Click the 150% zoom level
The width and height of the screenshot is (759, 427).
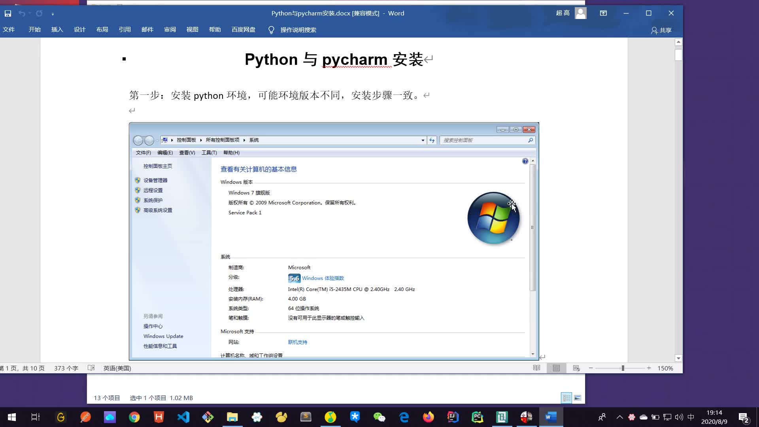665,368
